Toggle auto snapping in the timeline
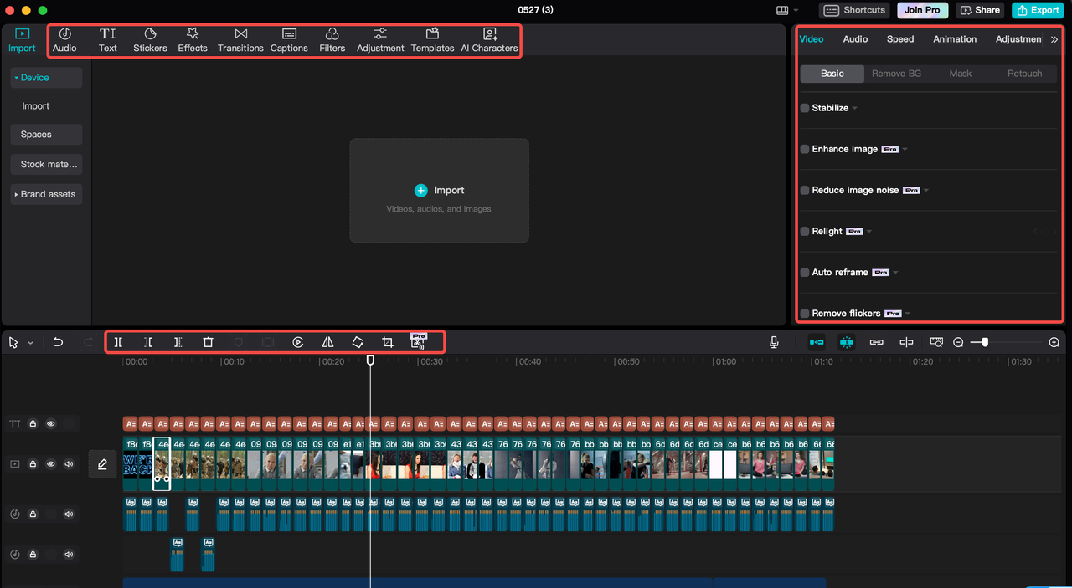The height and width of the screenshot is (588, 1072). point(847,342)
